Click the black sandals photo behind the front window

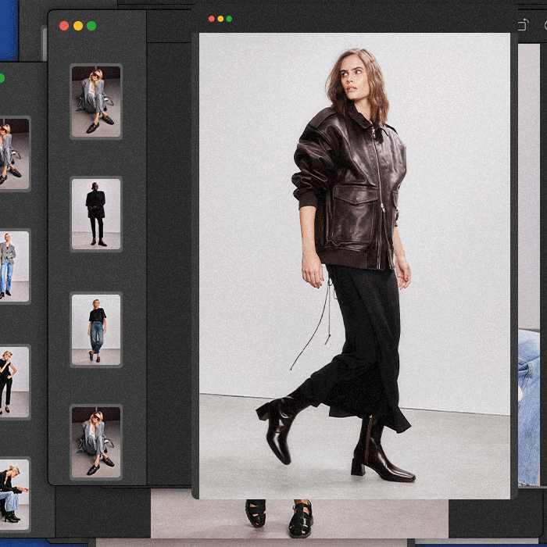tap(299, 518)
